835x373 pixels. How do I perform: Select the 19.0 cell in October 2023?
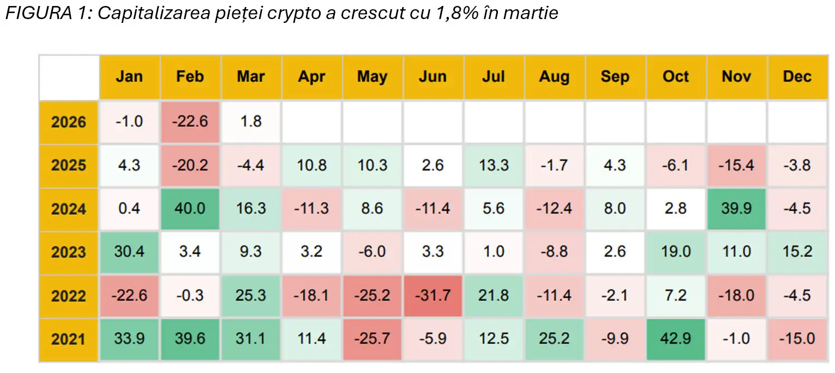pos(676,252)
